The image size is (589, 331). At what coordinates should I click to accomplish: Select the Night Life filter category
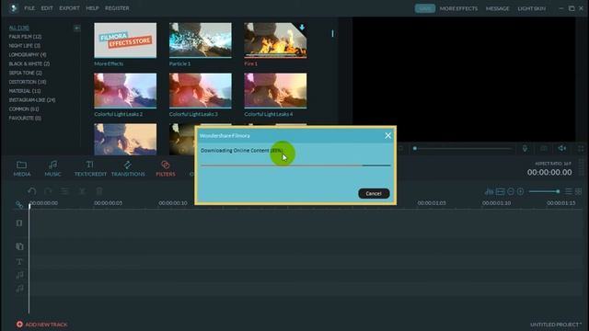coord(25,46)
